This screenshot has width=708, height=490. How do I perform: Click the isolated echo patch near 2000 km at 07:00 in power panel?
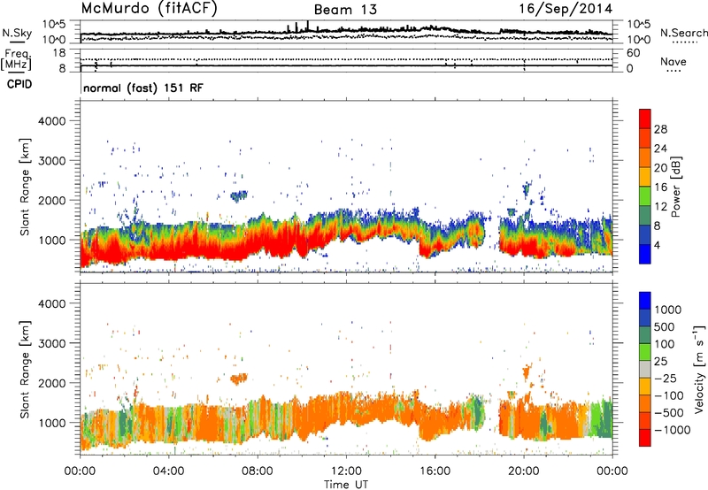click(x=239, y=195)
